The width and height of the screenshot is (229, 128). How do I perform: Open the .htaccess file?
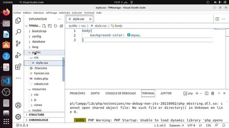40,68
